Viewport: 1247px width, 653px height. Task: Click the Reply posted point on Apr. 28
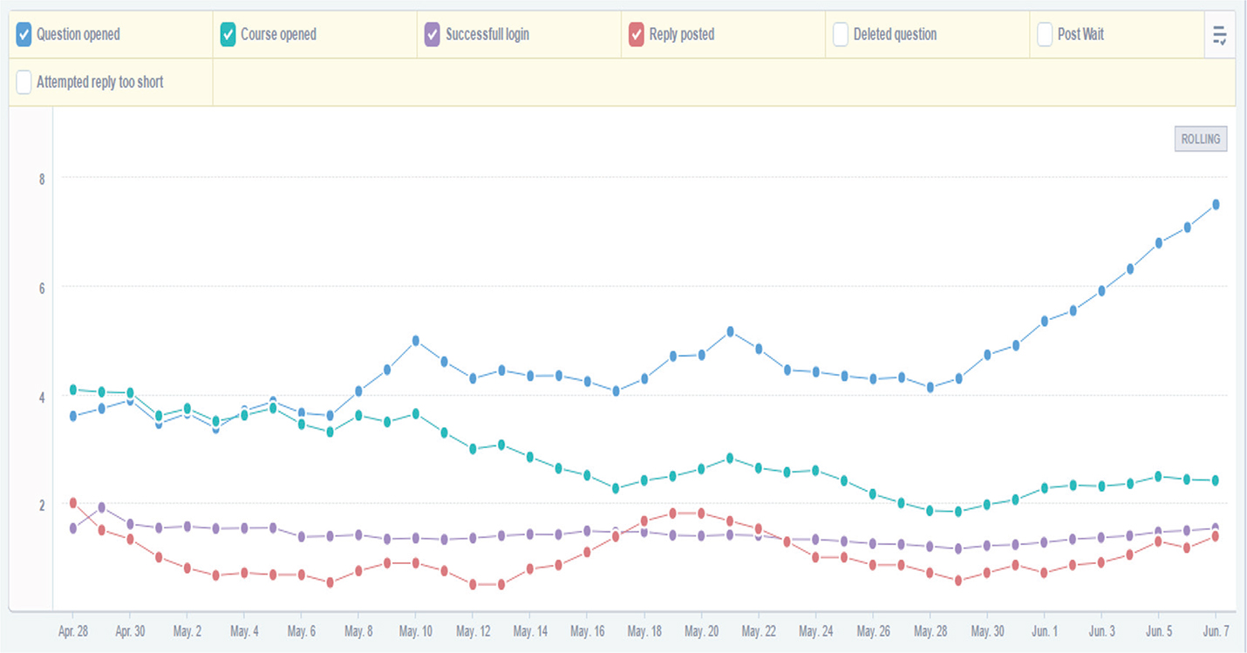click(x=73, y=503)
